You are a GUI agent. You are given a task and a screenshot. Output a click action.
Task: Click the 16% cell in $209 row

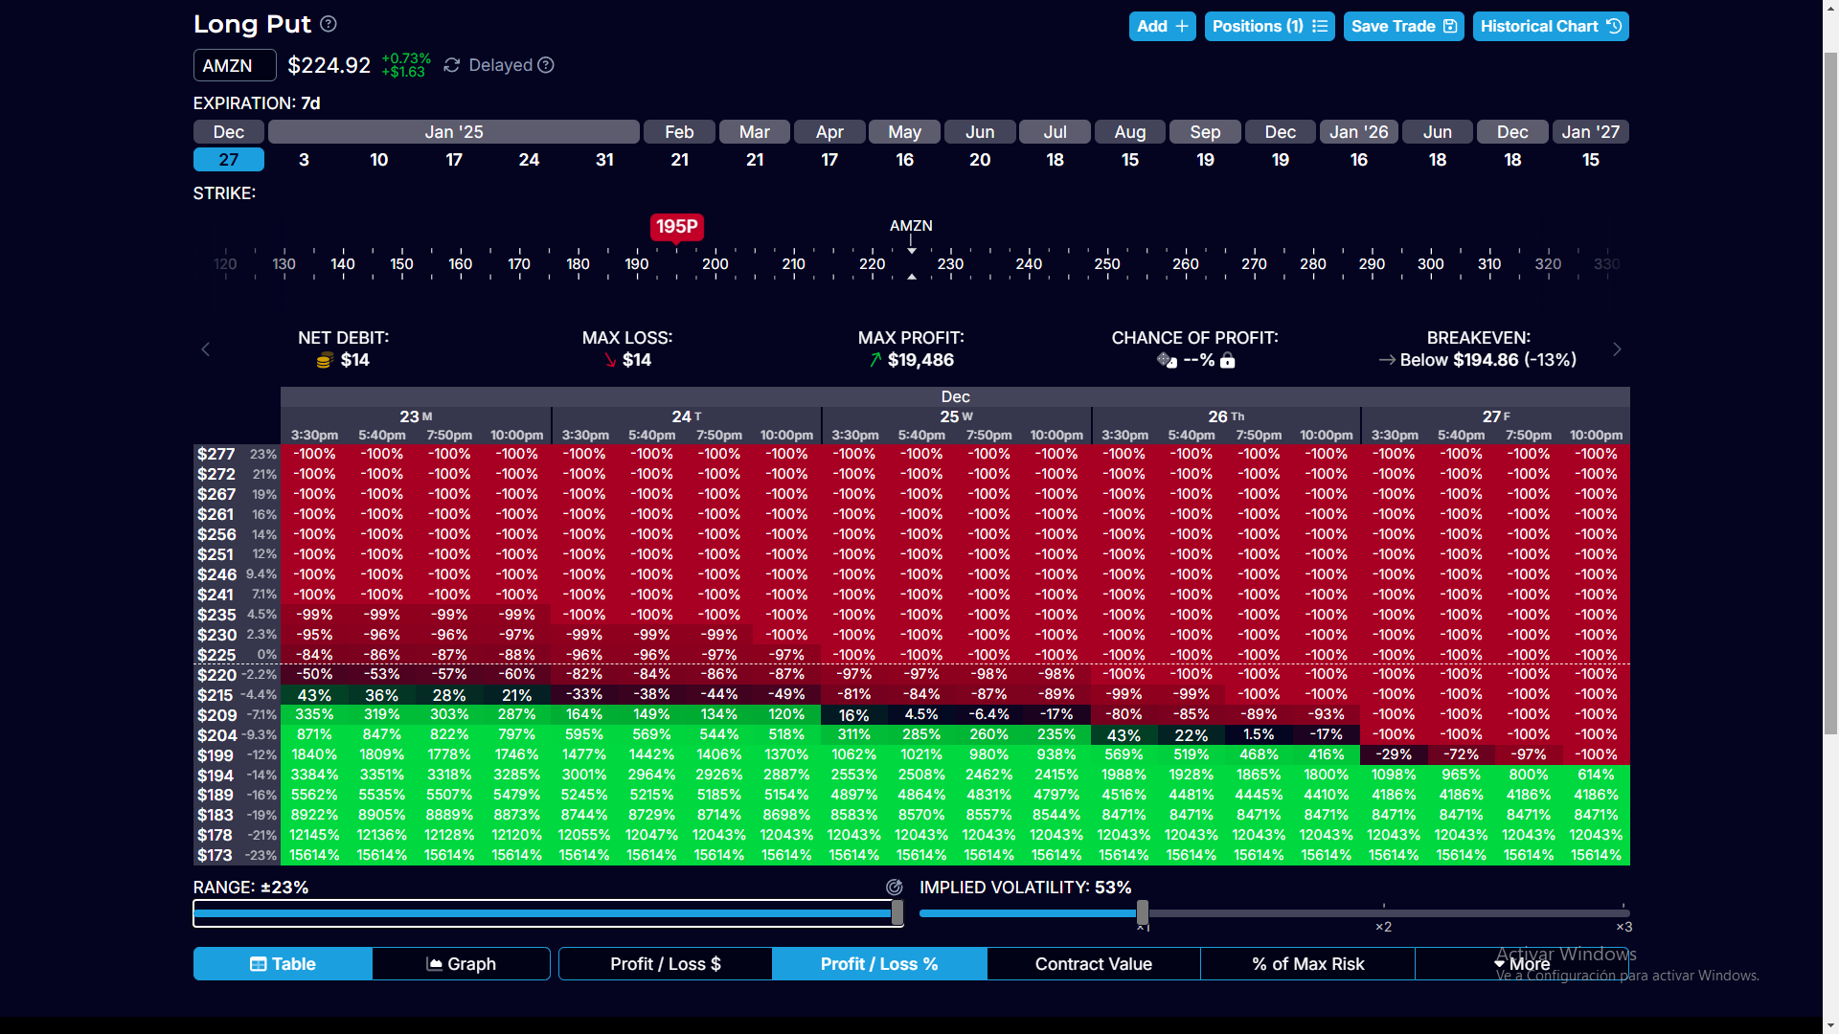click(x=854, y=715)
